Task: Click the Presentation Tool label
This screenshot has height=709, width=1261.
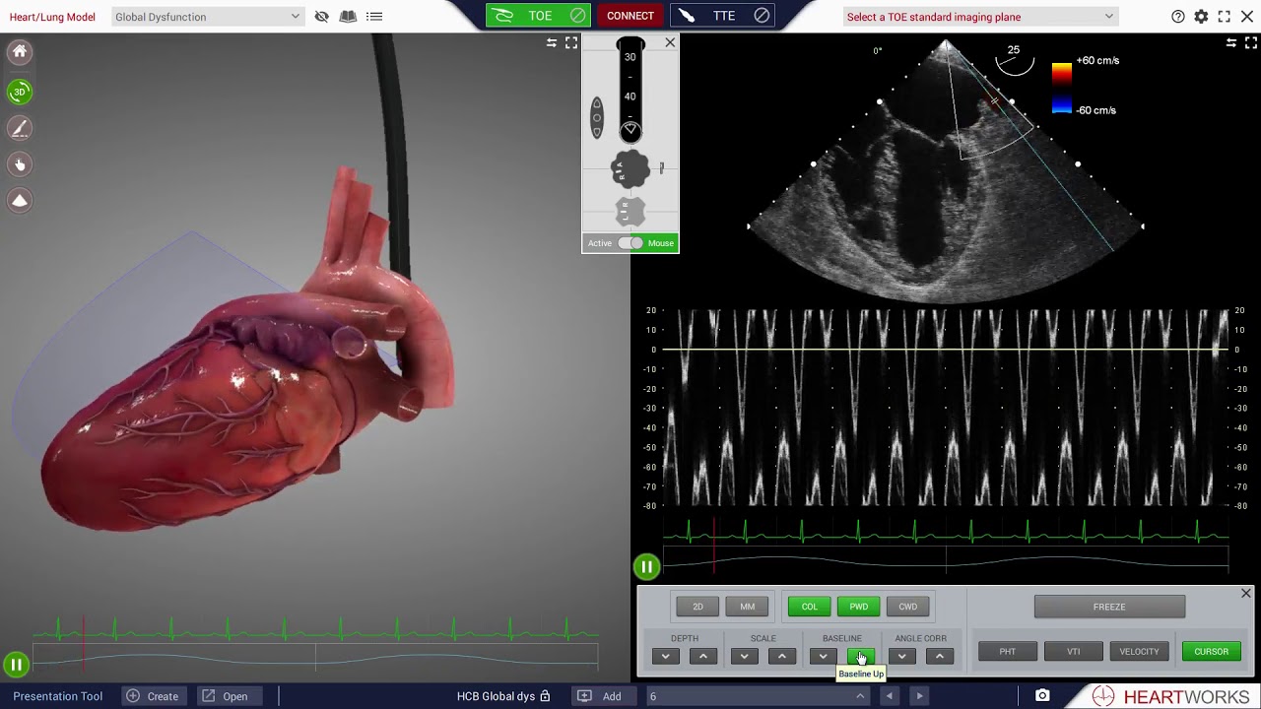Action: tap(57, 696)
